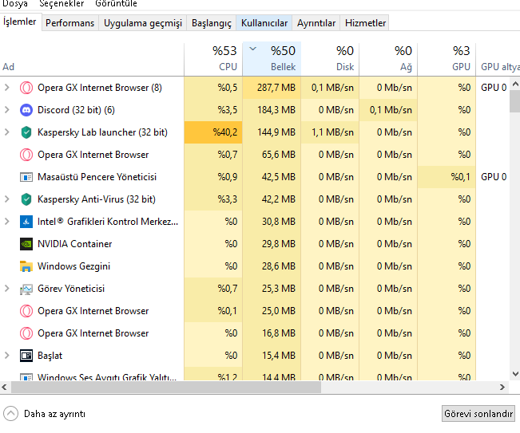Viewport: 520px width, 433px height.
Task: Expand the Opera GX Internet Browser (8) group
Action: point(6,88)
